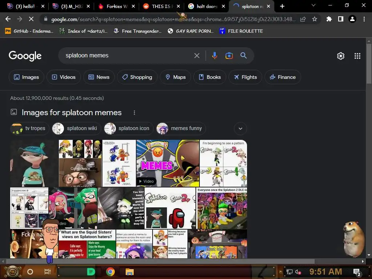Open Chrome's three-dot menu
The width and height of the screenshot is (372, 279).
(364, 19)
